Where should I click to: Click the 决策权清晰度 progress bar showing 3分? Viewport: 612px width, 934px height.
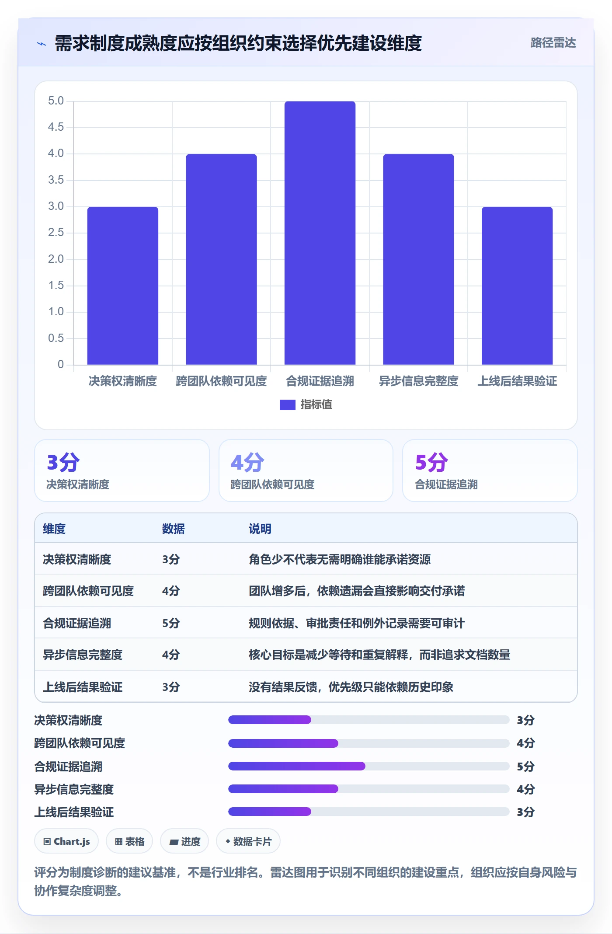(x=369, y=720)
